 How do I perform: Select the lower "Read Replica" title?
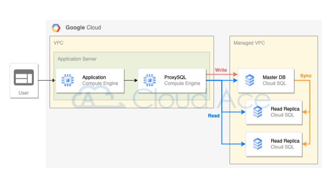pyautogui.click(x=285, y=141)
